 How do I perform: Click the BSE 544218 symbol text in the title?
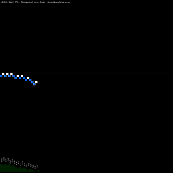click(8, 2)
